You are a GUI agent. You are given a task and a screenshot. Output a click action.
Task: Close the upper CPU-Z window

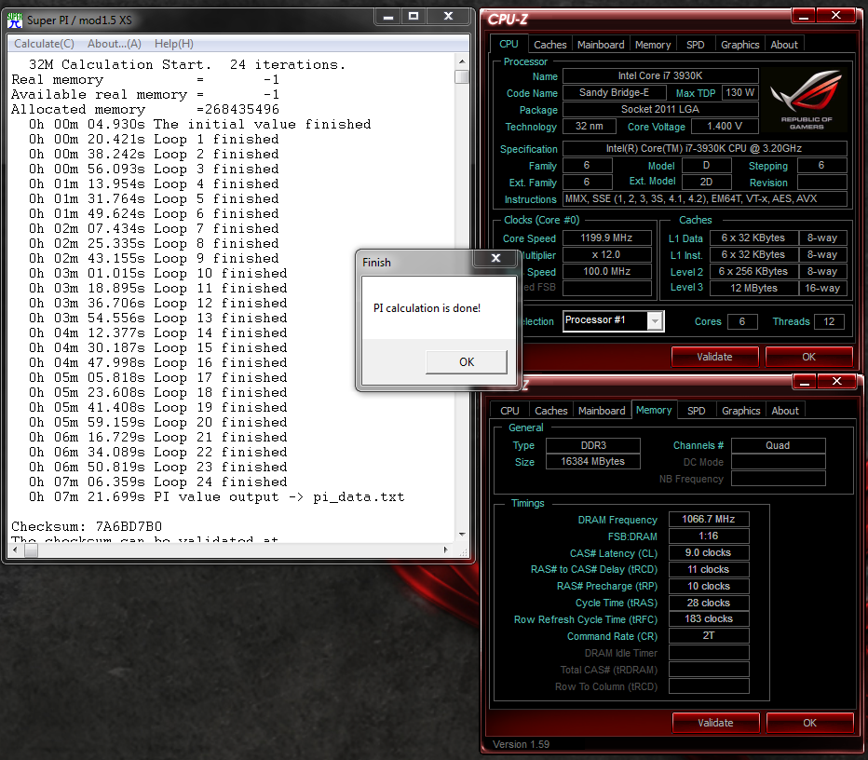coord(836,16)
